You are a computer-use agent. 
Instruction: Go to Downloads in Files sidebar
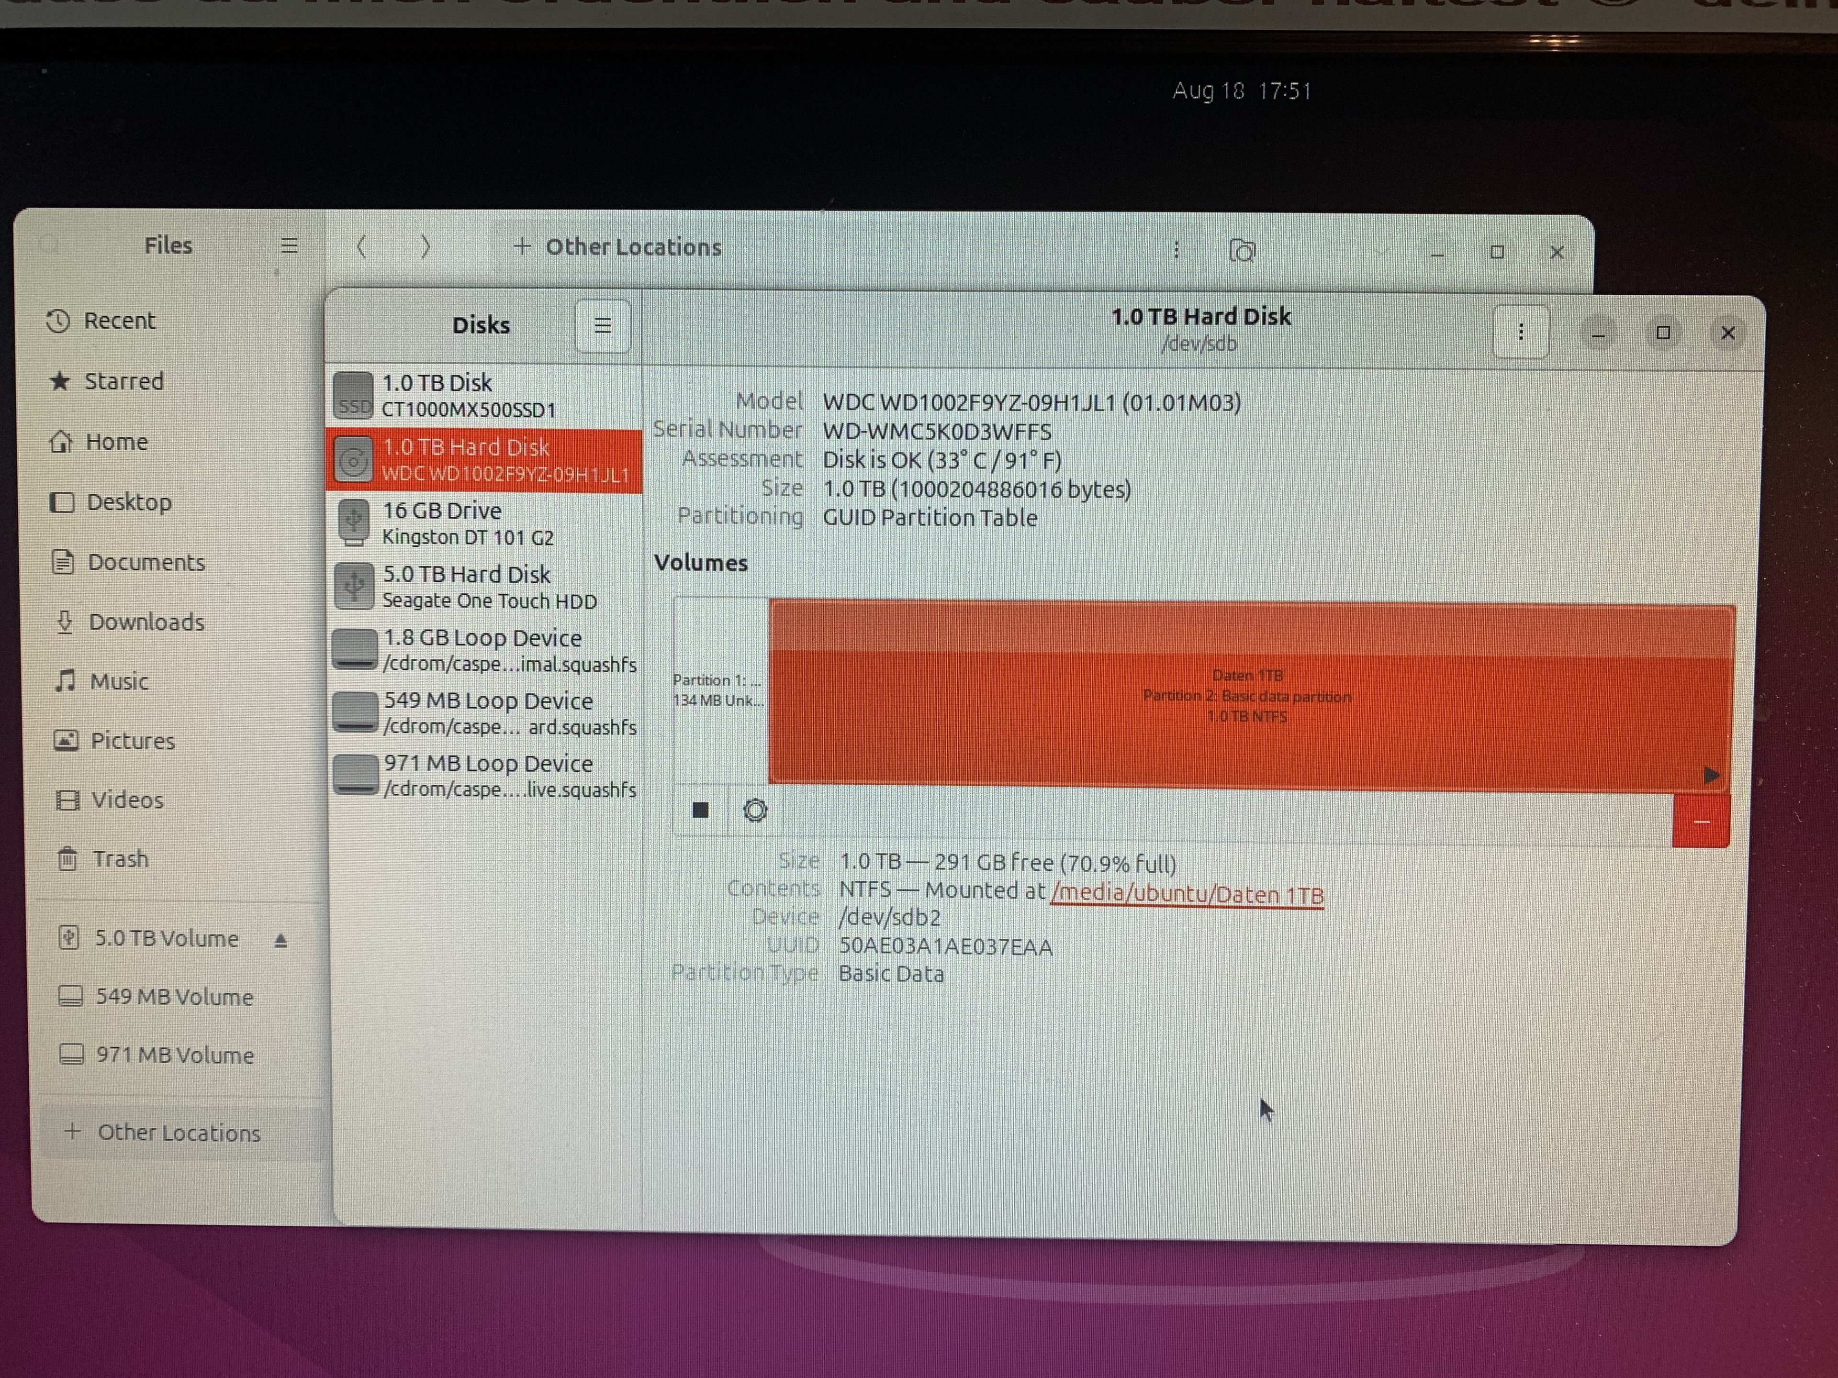pos(146,622)
